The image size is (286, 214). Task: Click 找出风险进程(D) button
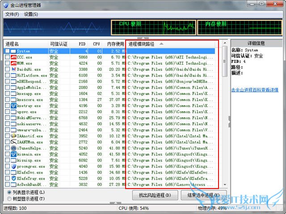click(x=155, y=195)
